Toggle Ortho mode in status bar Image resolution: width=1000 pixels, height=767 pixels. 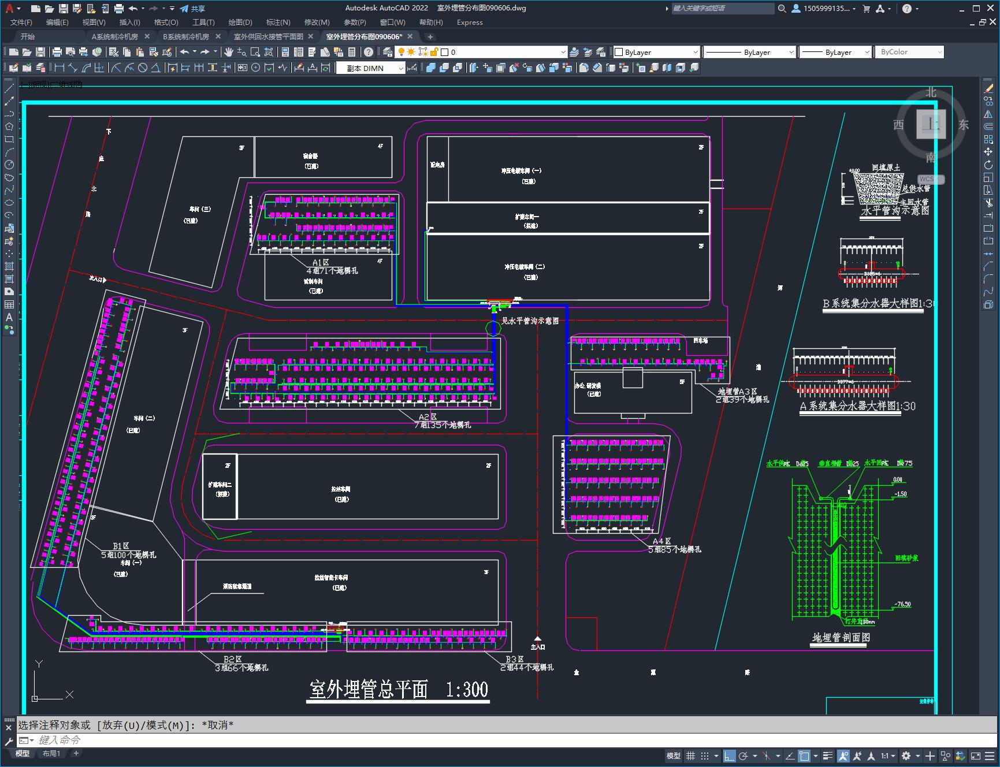coord(730,755)
